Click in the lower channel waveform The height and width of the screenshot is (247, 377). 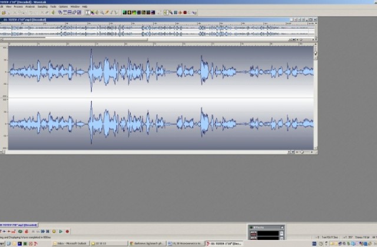coord(159,123)
